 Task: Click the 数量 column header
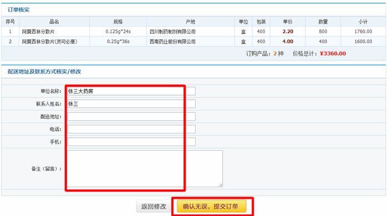pos(323,22)
